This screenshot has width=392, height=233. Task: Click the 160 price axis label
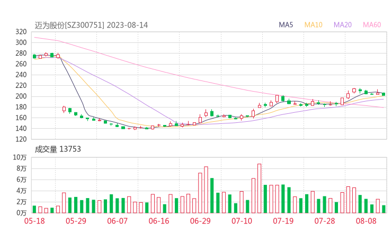(x=21, y=118)
